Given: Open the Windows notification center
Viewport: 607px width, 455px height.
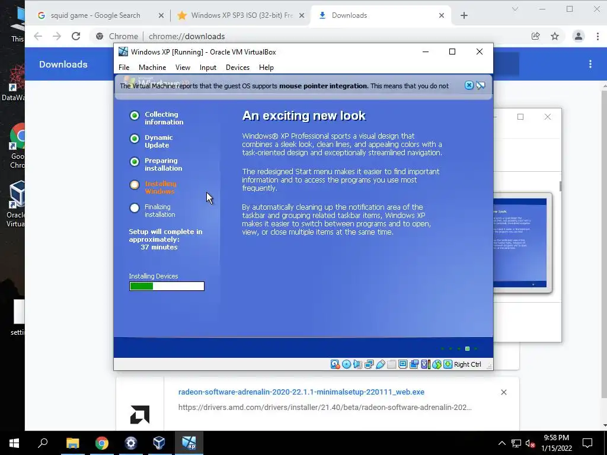Looking at the screenshot, I should click(587, 443).
